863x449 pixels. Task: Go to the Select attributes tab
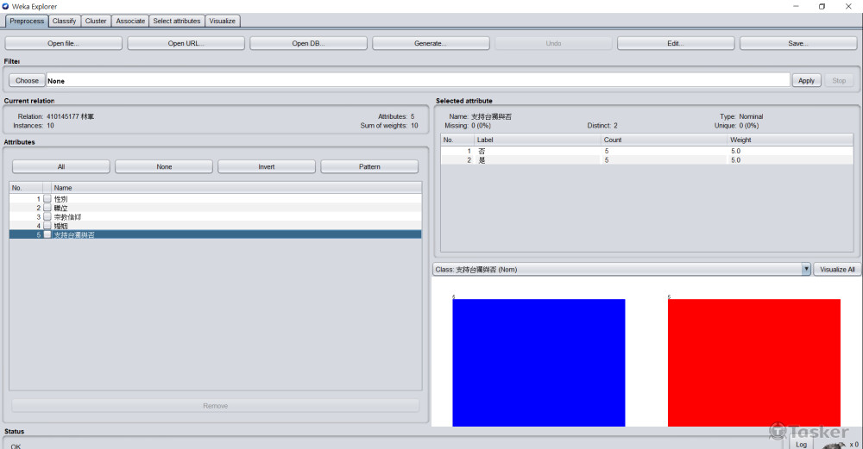click(x=176, y=21)
